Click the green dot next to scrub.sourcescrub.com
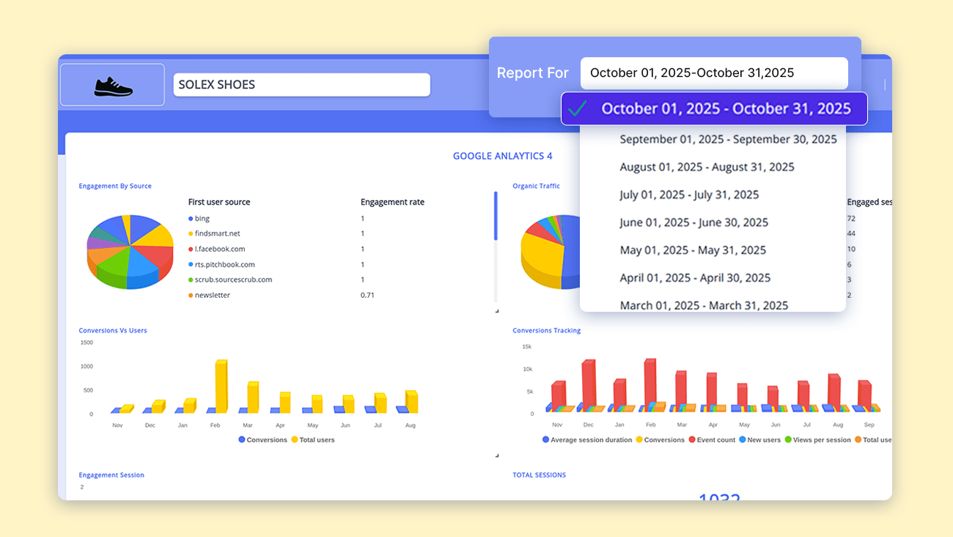Screen dimensions: 953x537 (191, 280)
